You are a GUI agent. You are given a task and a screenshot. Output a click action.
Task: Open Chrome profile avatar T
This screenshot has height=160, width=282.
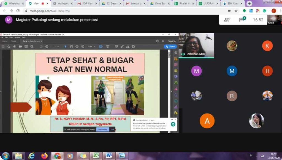[274, 11]
